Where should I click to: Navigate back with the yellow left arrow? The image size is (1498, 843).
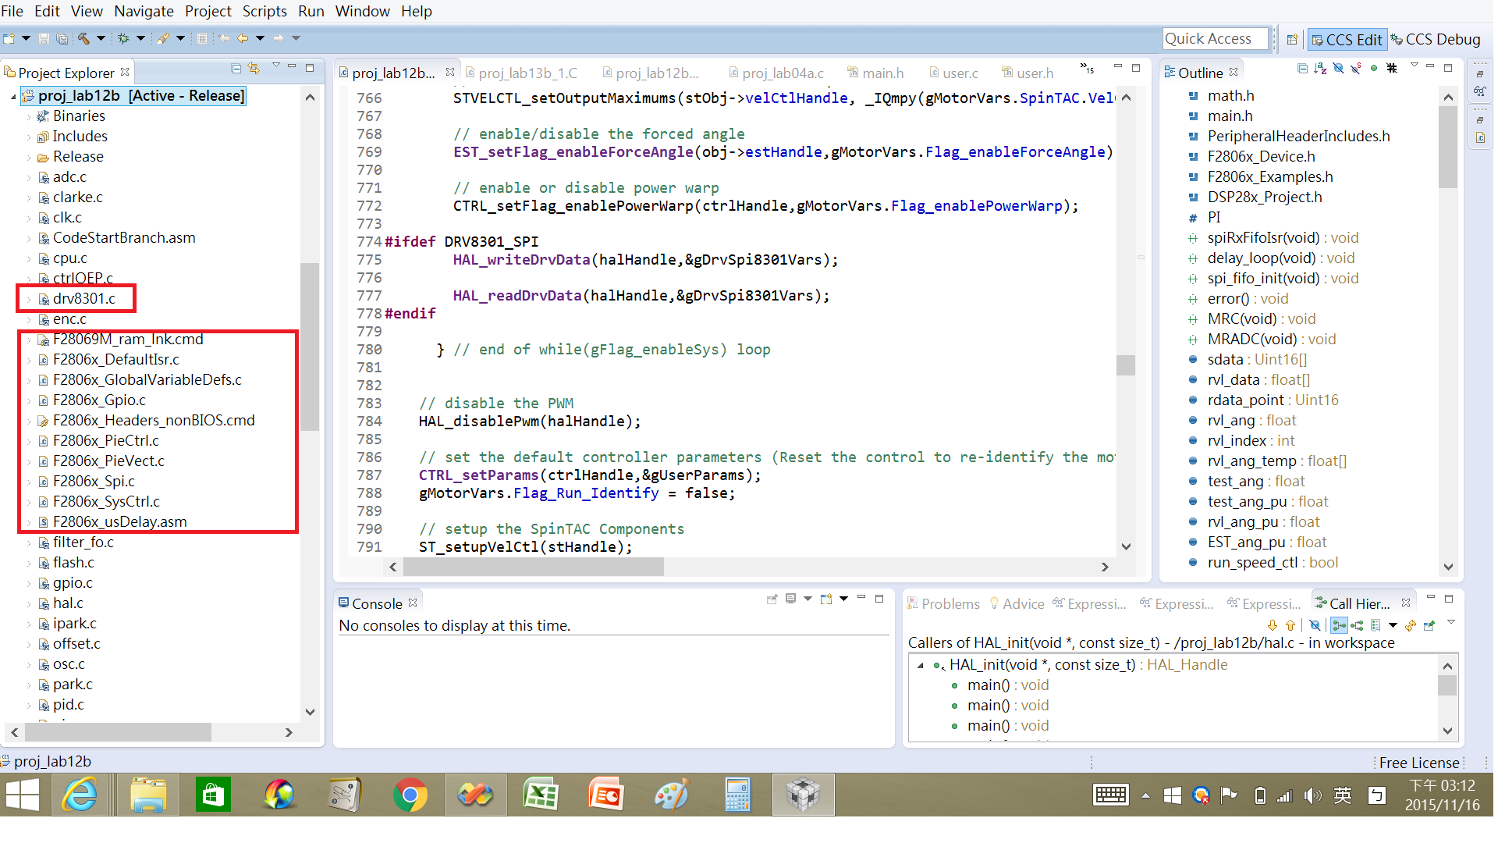(243, 38)
